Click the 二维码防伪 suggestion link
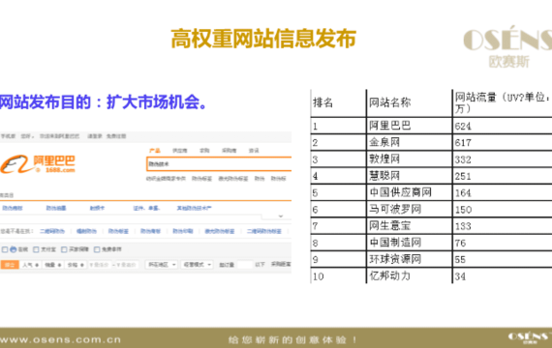Screen dimensions: 552x348 click(52, 231)
